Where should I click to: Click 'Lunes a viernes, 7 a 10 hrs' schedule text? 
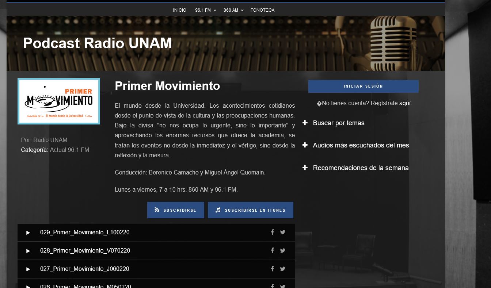(x=176, y=190)
